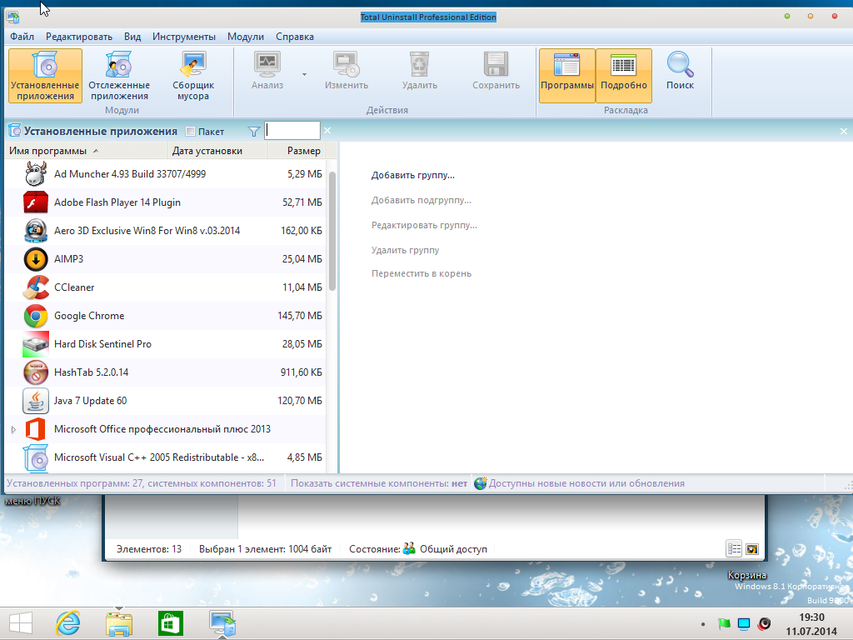Image resolution: width=853 pixels, height=640 pixels.
Task: Click the Сохранить floppy disk button
Action: (x=496, y=71)
